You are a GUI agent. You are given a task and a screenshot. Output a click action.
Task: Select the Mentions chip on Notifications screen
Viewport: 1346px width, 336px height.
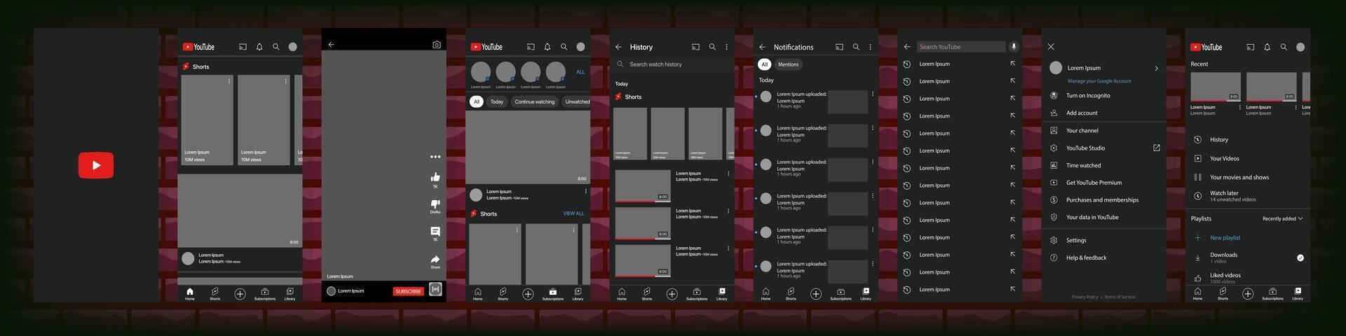click(789, 64)
